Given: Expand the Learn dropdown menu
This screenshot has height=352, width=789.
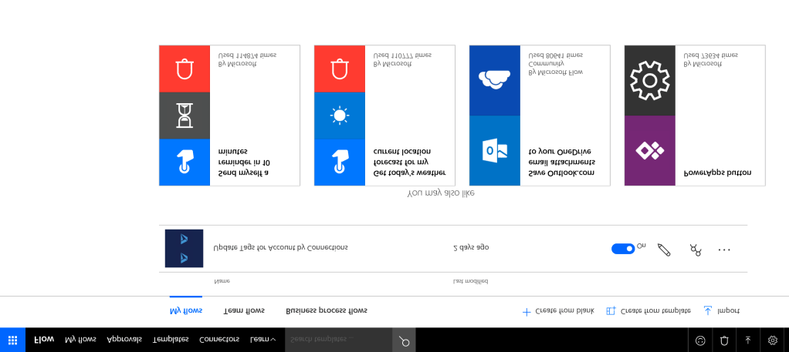Looking at the screenshot, I should pyautogui.click(x=262, y=339).
